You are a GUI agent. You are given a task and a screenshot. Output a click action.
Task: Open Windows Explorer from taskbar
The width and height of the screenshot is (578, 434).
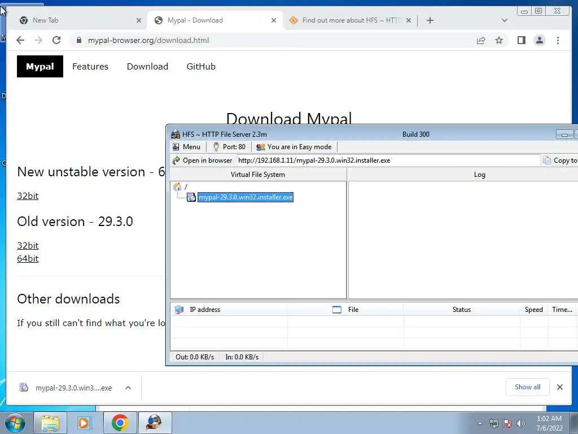pyautogui.click(x=50, y=423)
